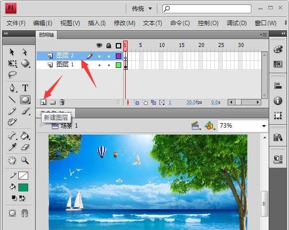Select the Bone tool

coord(12,136)
